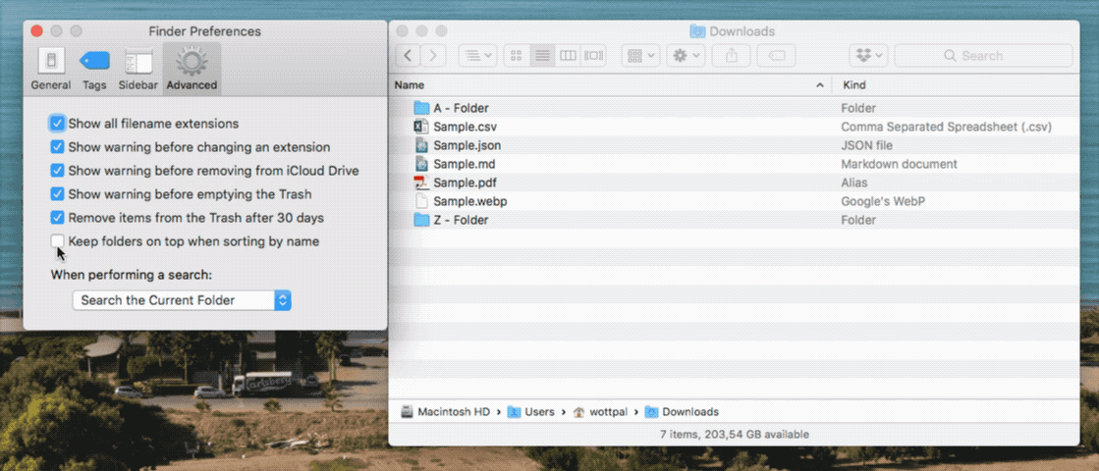
Task: Switch to the Tags preferences tab
Action: click(94, 69)
